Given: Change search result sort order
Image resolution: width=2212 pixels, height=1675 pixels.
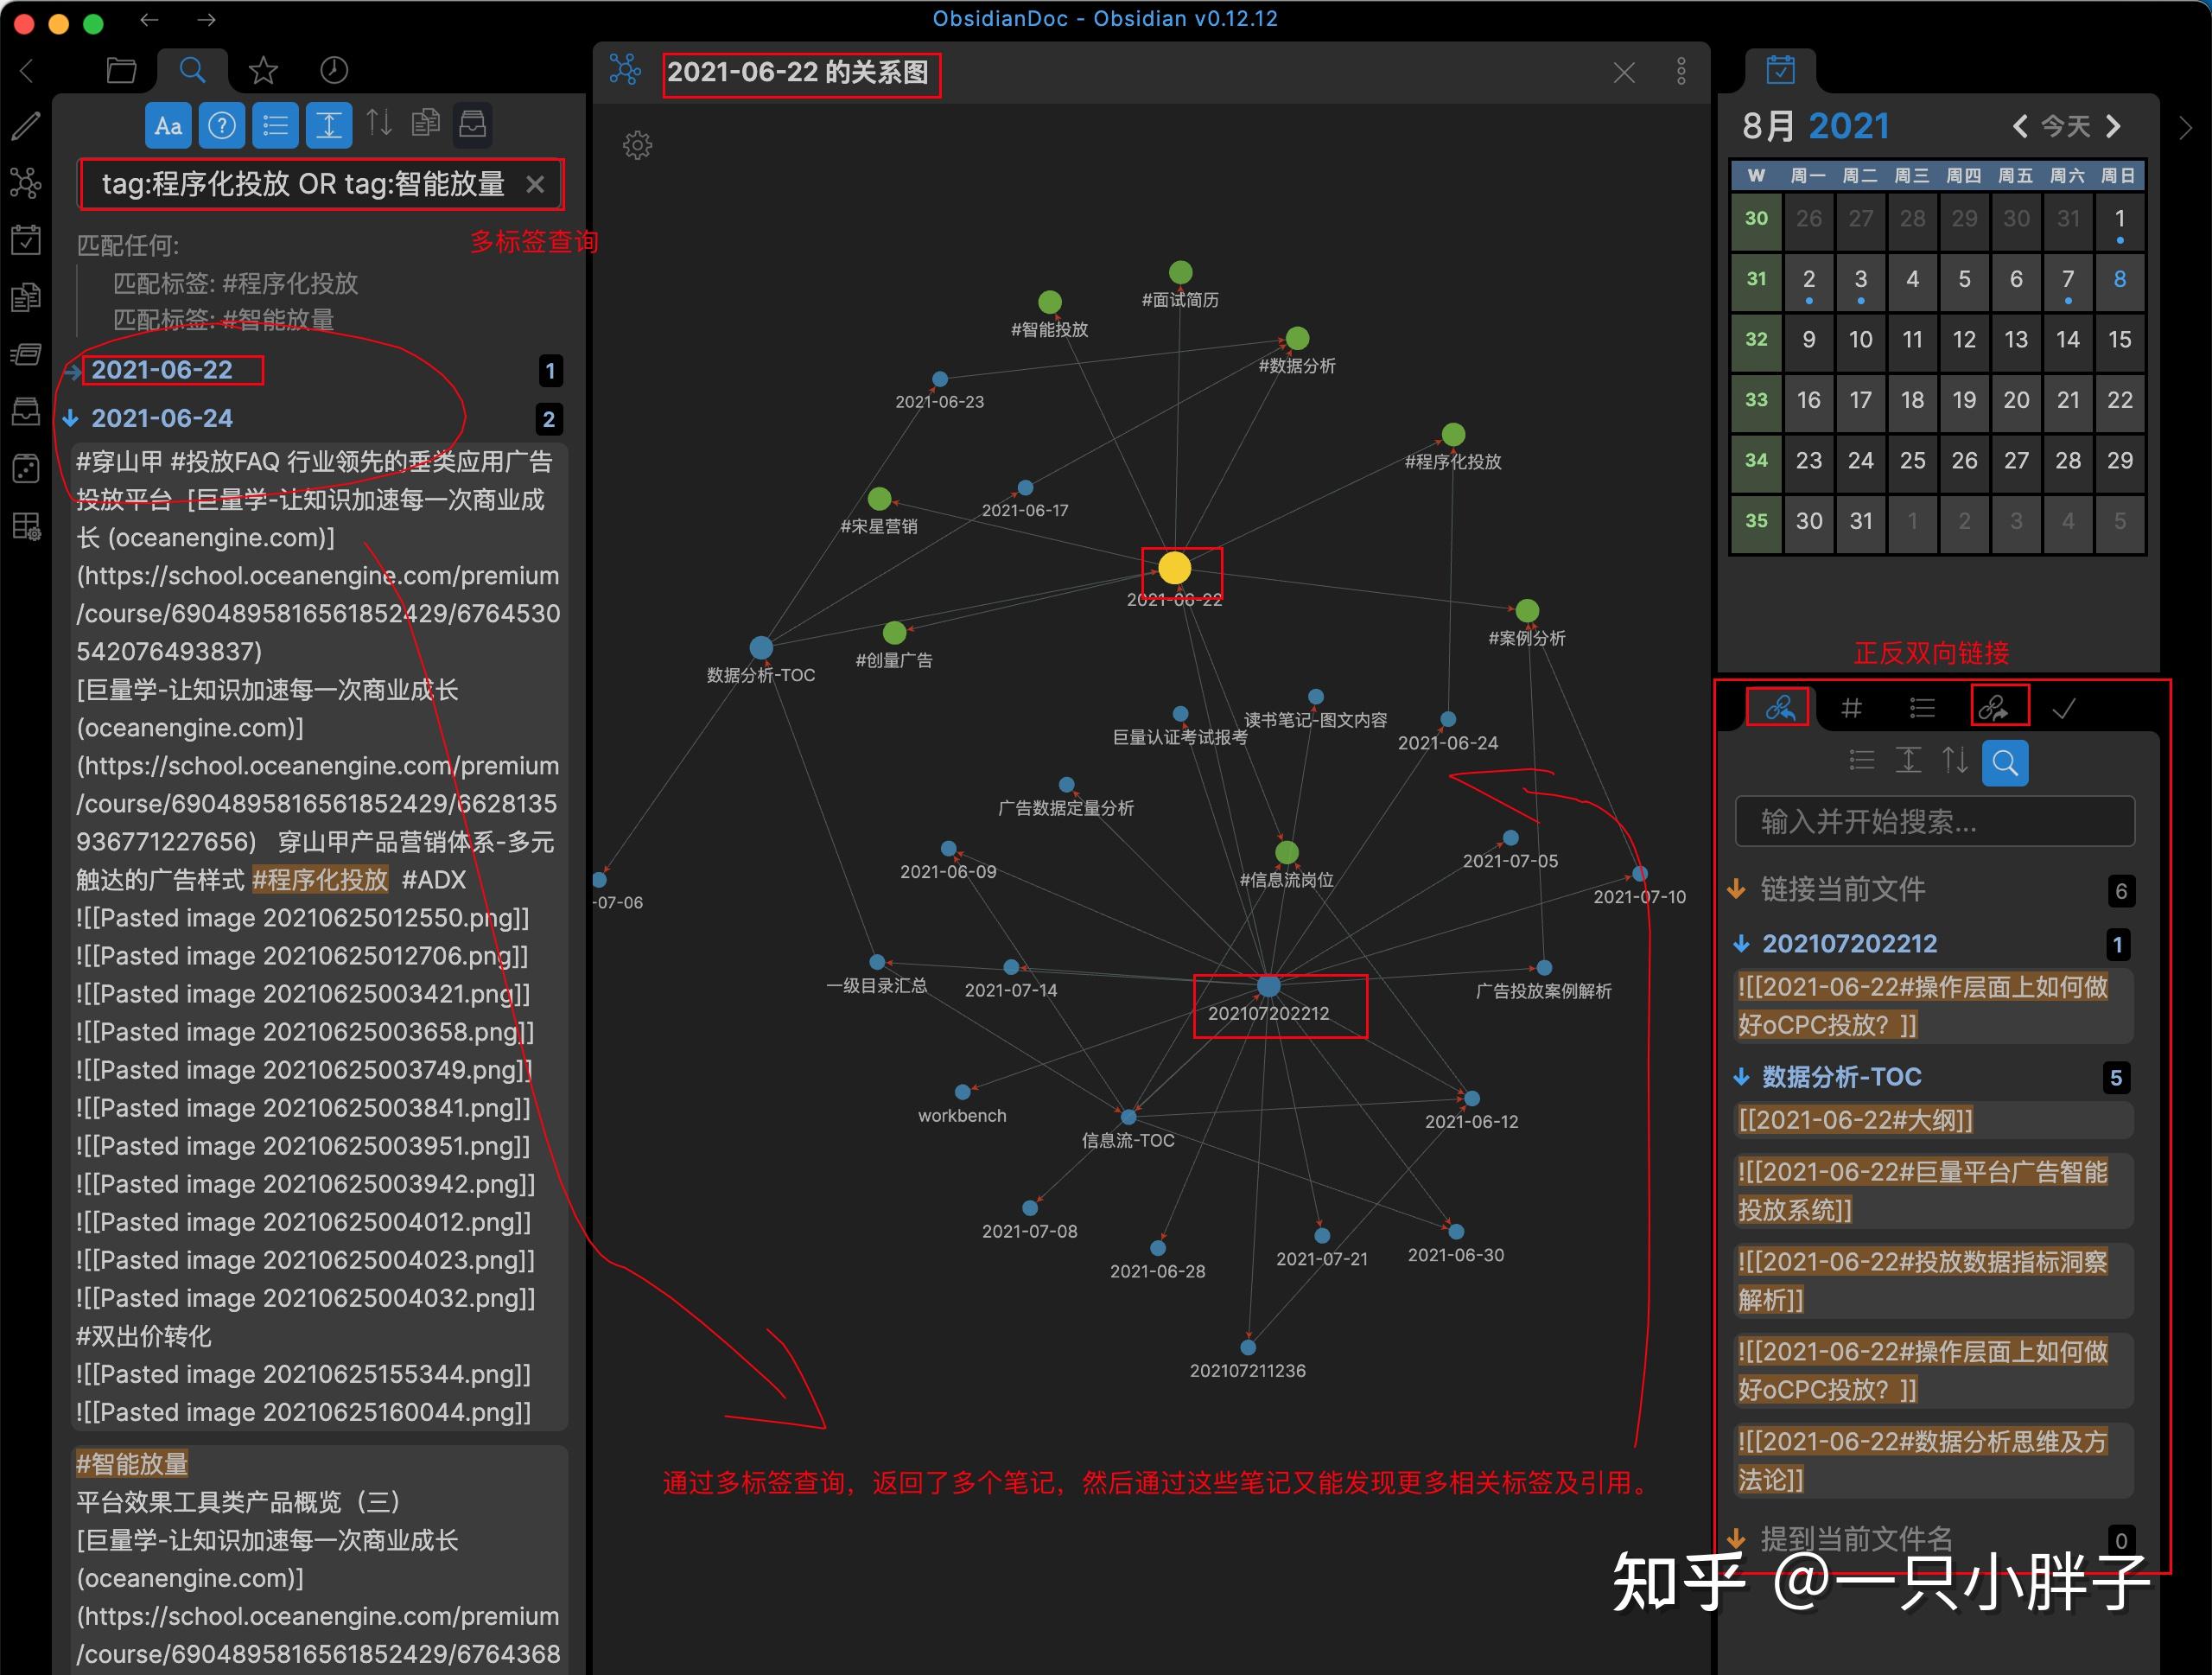Looking at the screenshot, I should point(379,124).
